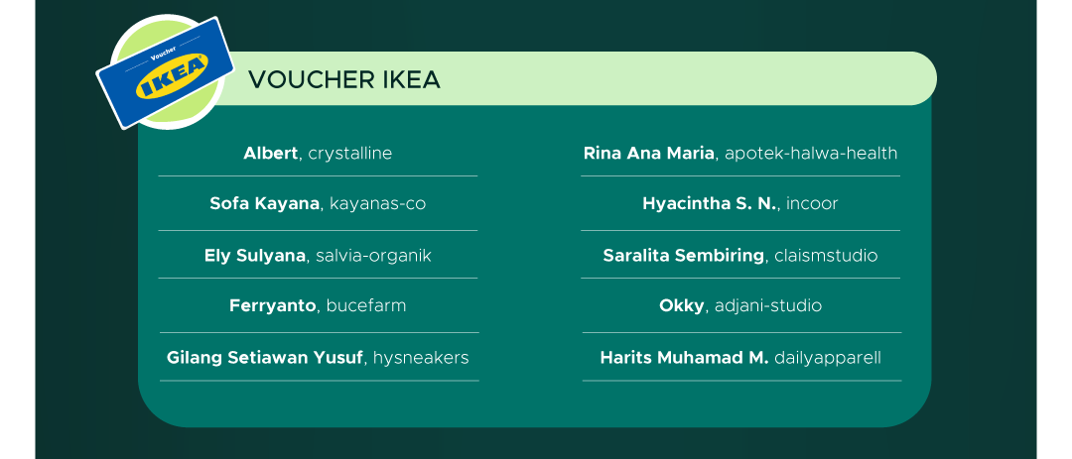The height and width of the screenshot is (459, 1072).
Task: Click the IKEA voucher card icon
Action: tap(165, 72)
